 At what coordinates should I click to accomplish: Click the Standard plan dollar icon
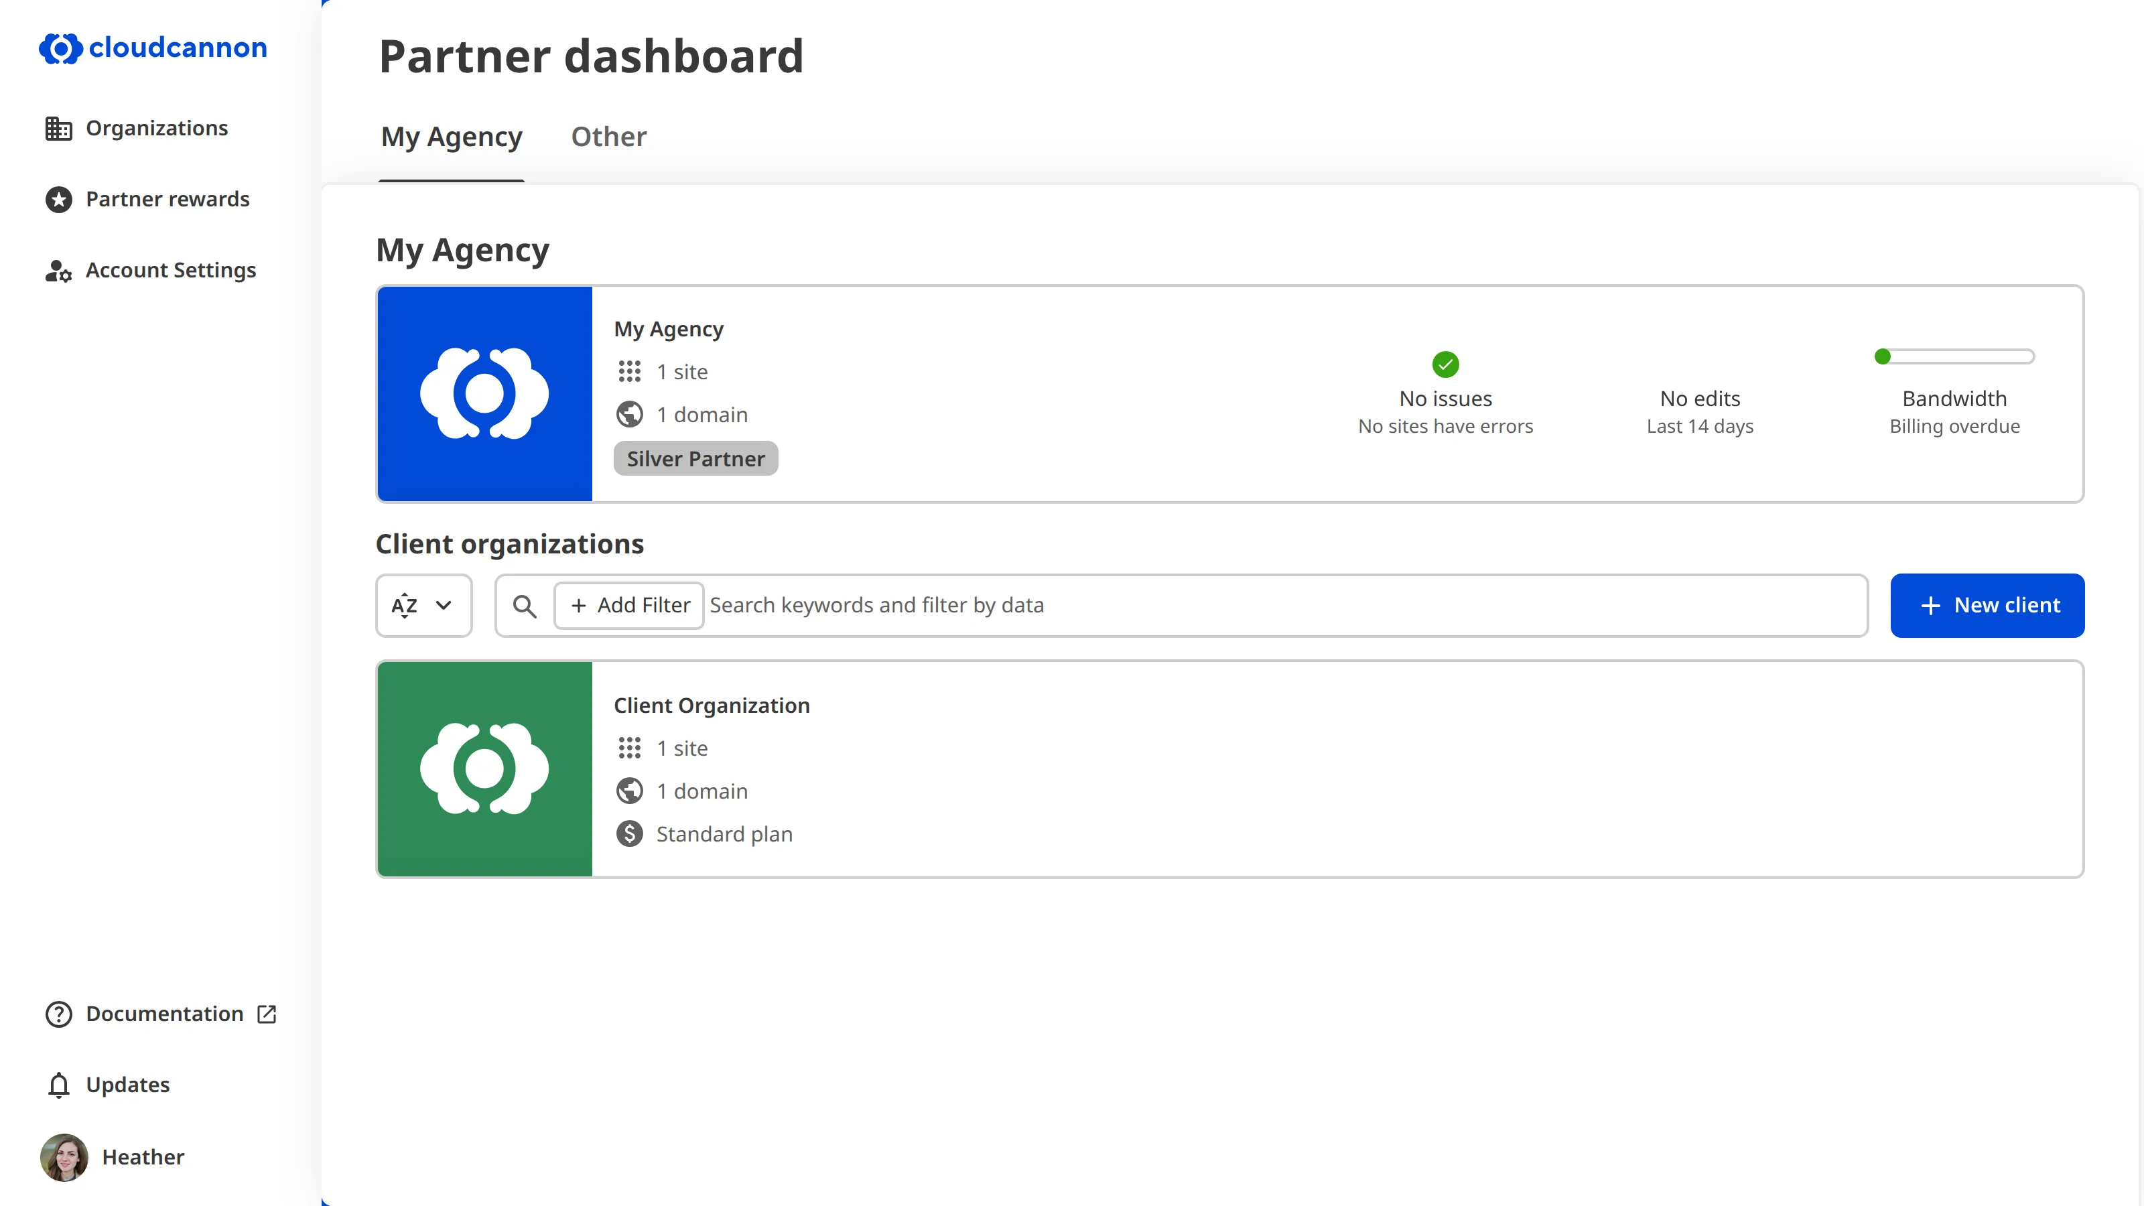(629, 833)
